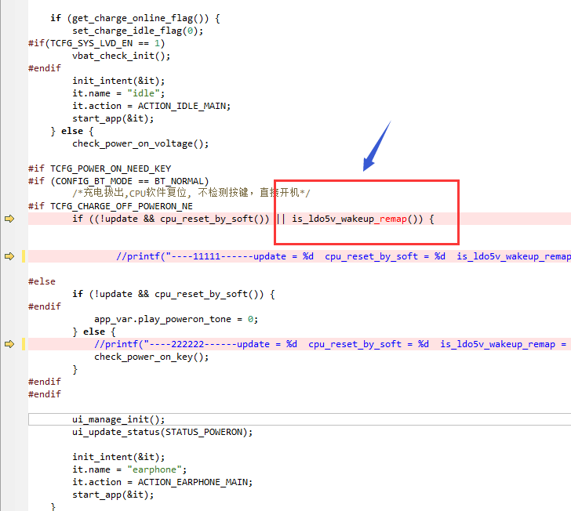Viewport: 571px width, 511px height.
Task: Place cursor on set_charge_idle_flag(0) line
Action: click(x=138, y=31)
